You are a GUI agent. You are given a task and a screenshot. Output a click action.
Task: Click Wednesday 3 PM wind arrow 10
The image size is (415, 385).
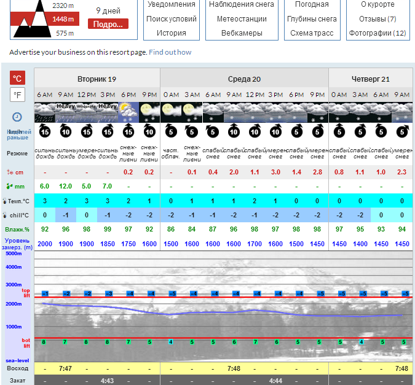[275, 130]
